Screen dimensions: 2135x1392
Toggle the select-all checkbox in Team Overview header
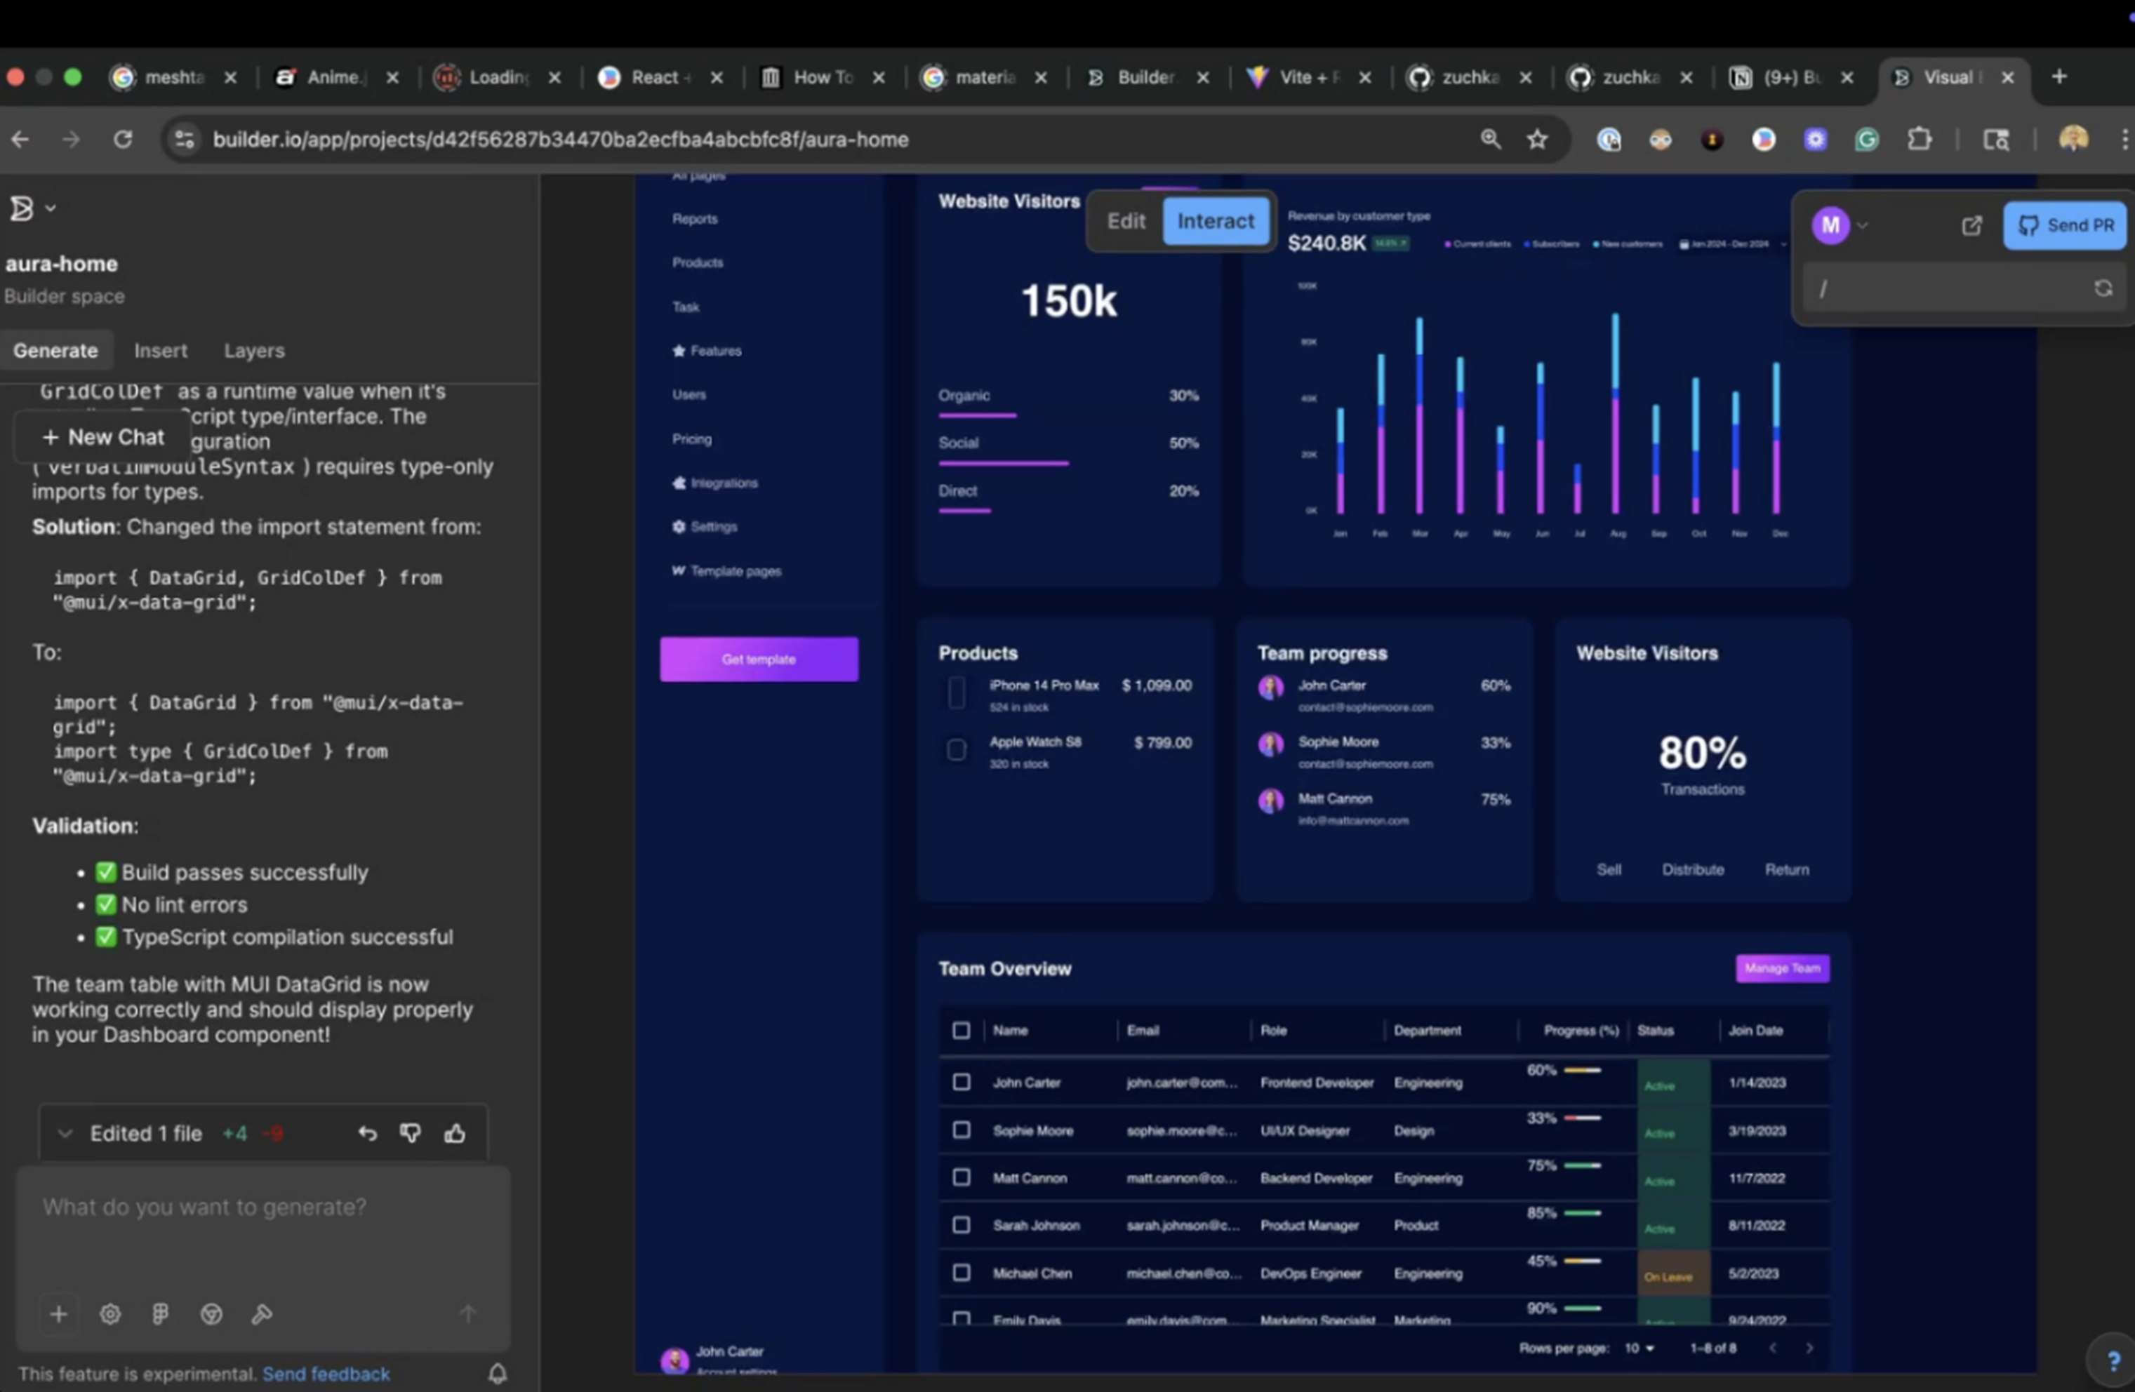click(x=961, y=1031)
